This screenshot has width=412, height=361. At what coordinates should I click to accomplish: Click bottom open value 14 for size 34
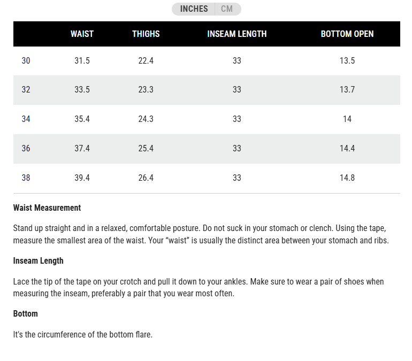[347, 119]
